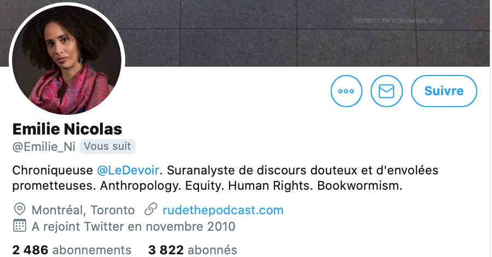This screenshot has width=492, height=257.
Task: Click the location pin icon
Action: coord(20,209)
